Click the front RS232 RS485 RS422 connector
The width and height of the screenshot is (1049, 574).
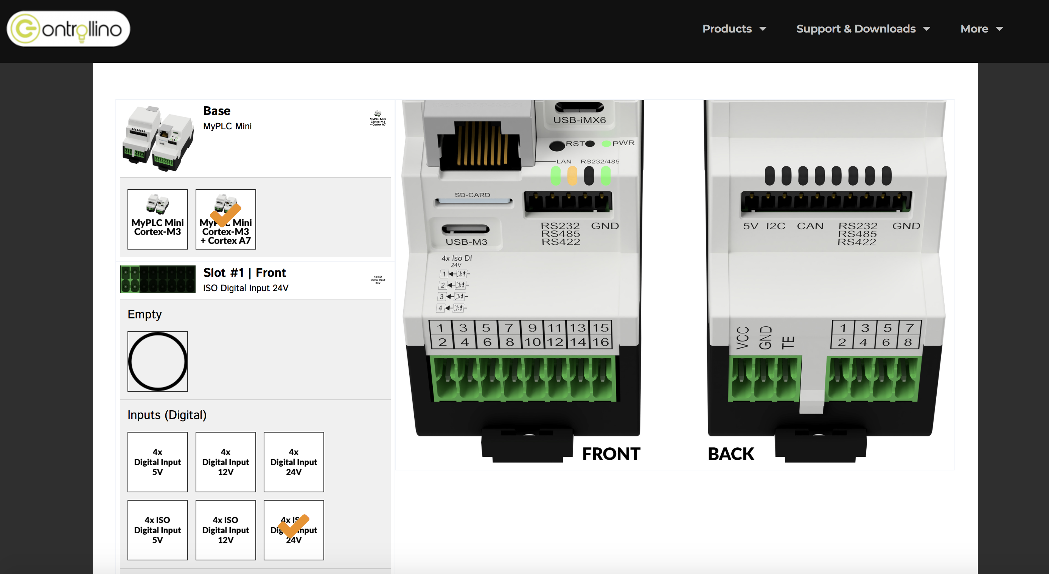568,202
